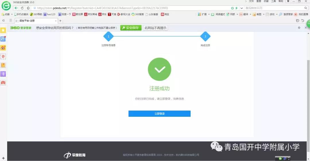310x161 pixels.
Task: Open the purple comics sidebar icon
Action: point(3,74)
